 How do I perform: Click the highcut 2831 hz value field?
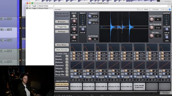click(95, 23)
